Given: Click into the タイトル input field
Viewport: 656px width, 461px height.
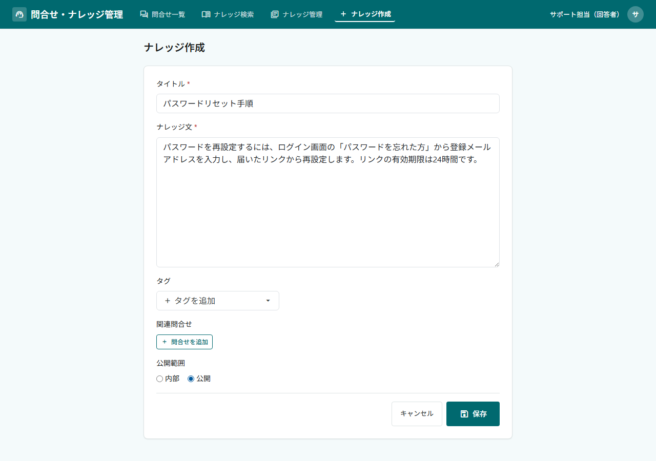Looking at the screenshot, I should [x=328, y=103].
